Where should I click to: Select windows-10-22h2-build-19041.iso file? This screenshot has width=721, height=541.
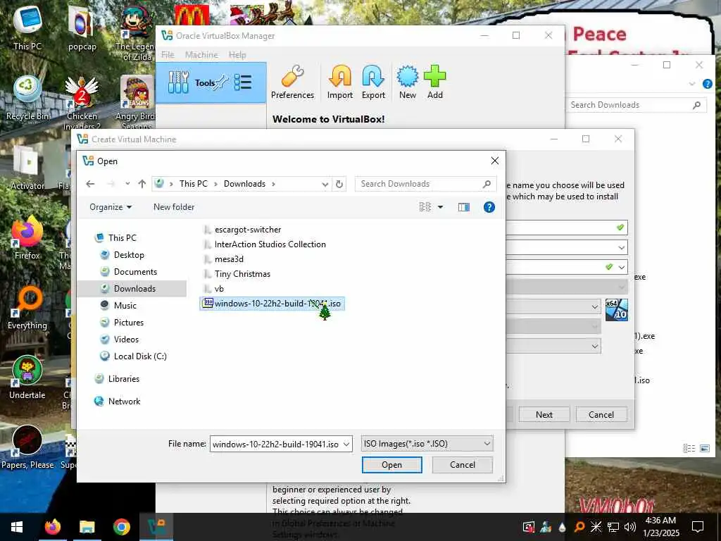(x=272, y=304)
